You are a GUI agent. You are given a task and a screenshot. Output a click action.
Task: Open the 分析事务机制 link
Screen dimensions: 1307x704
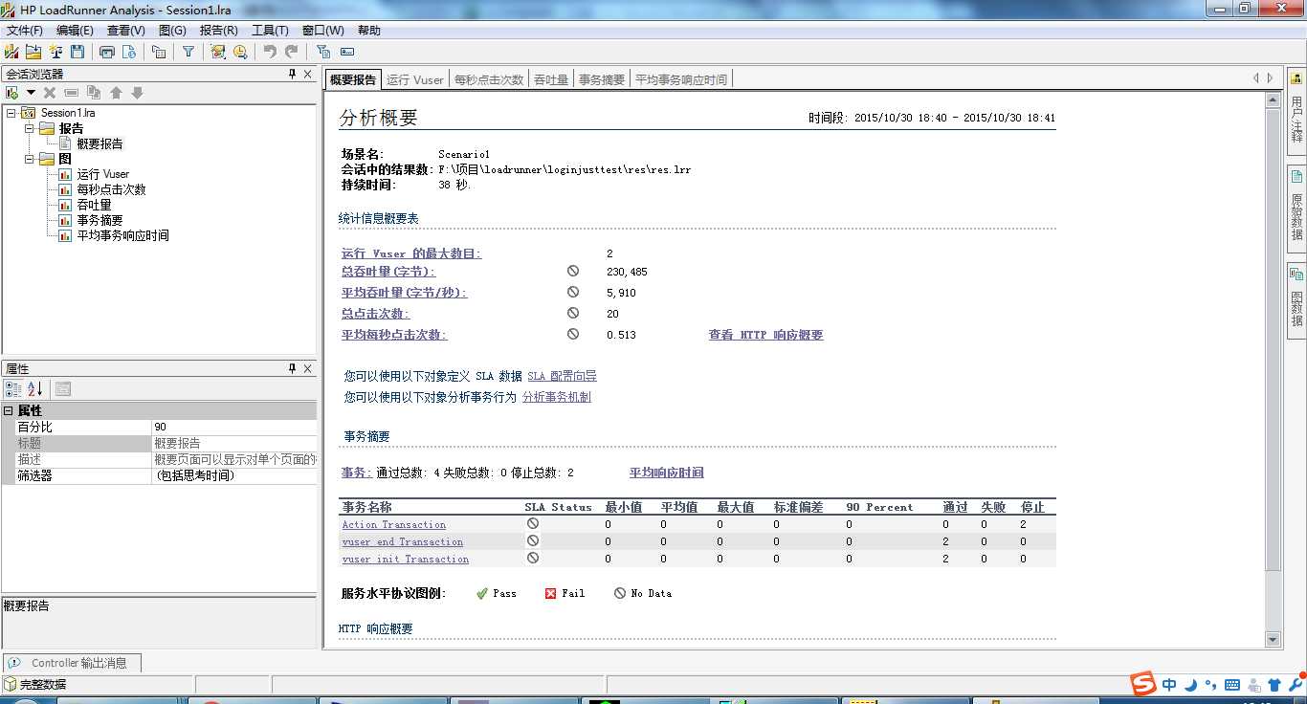coord(557,397)
